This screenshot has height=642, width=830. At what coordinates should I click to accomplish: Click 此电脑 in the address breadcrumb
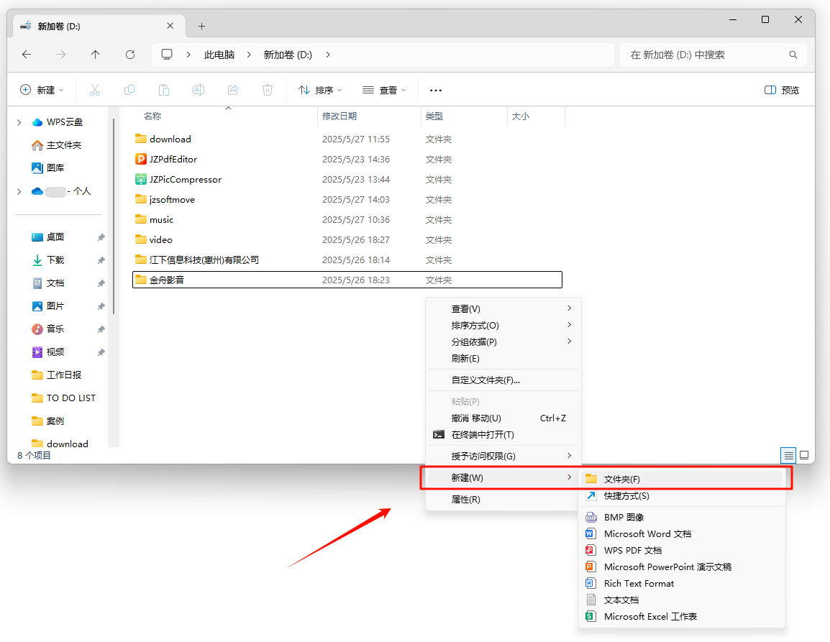tap(219, 55)
